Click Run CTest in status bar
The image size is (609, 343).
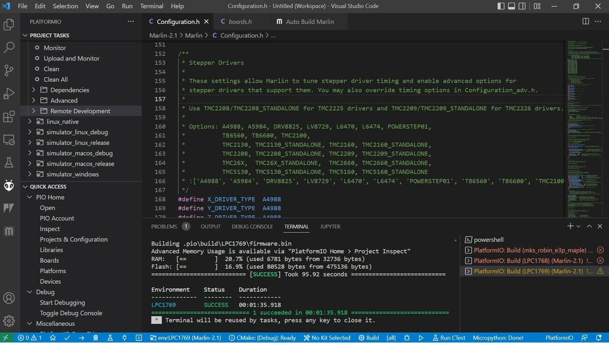(449, 337)
